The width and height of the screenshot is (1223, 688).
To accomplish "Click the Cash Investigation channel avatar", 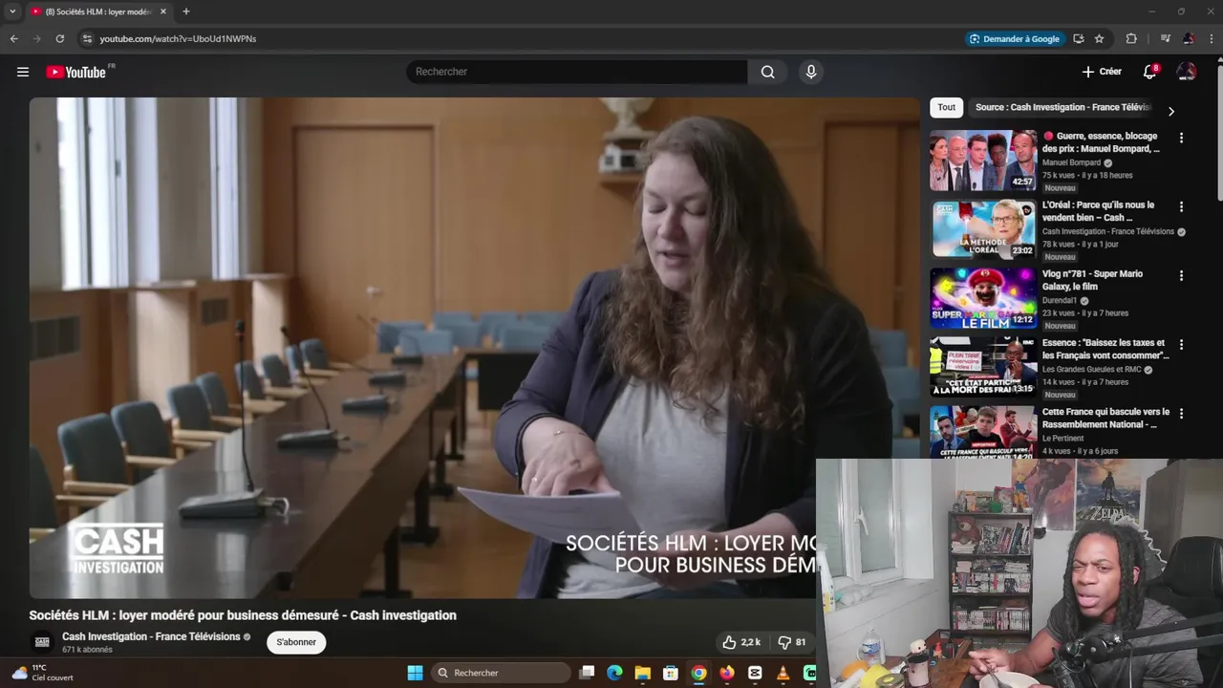I will pyautogui.click(x=42, y=642).
